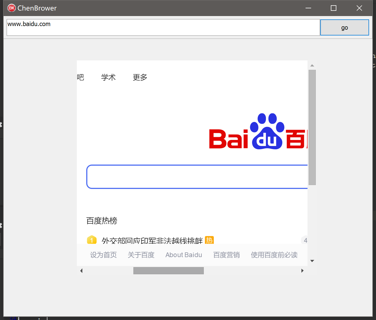Click the ChenBrower DX app icon
The width and height of the screenshot is (376, 320).
11,8
